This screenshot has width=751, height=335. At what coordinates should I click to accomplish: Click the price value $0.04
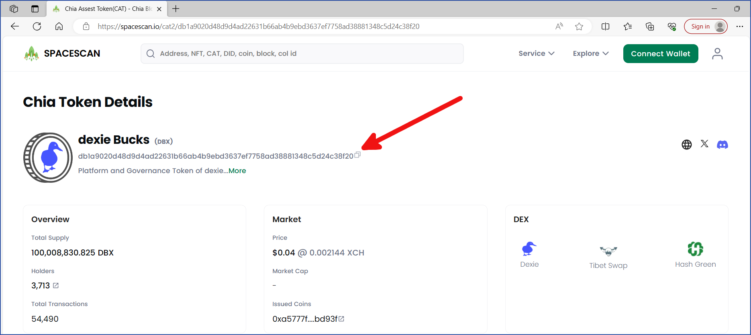[284, 253]
